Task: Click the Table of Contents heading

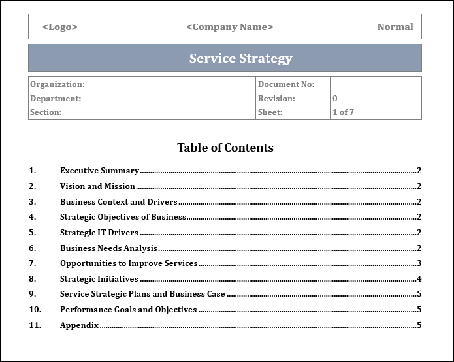Action: 225,148
